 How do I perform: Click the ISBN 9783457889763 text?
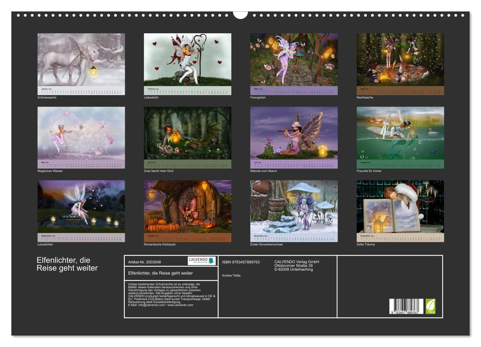(241, 262)
